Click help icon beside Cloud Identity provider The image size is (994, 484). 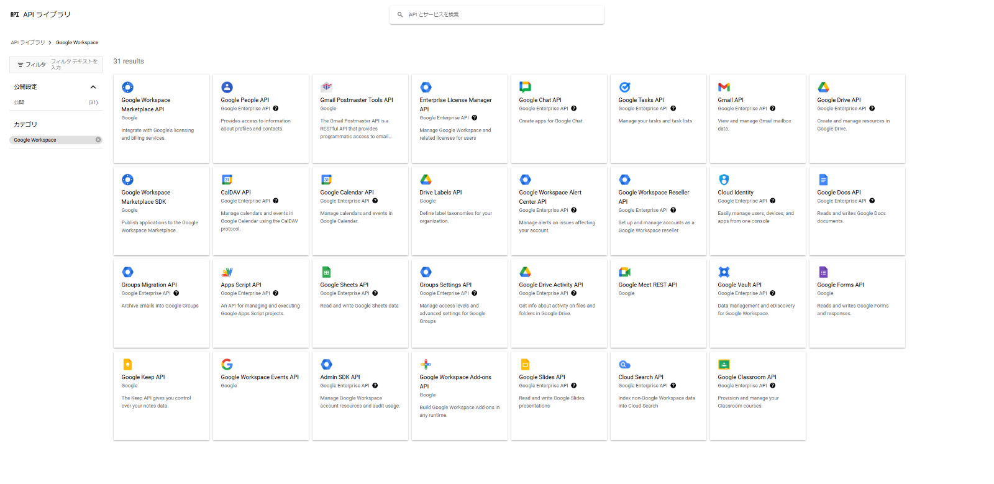(772, 201)
